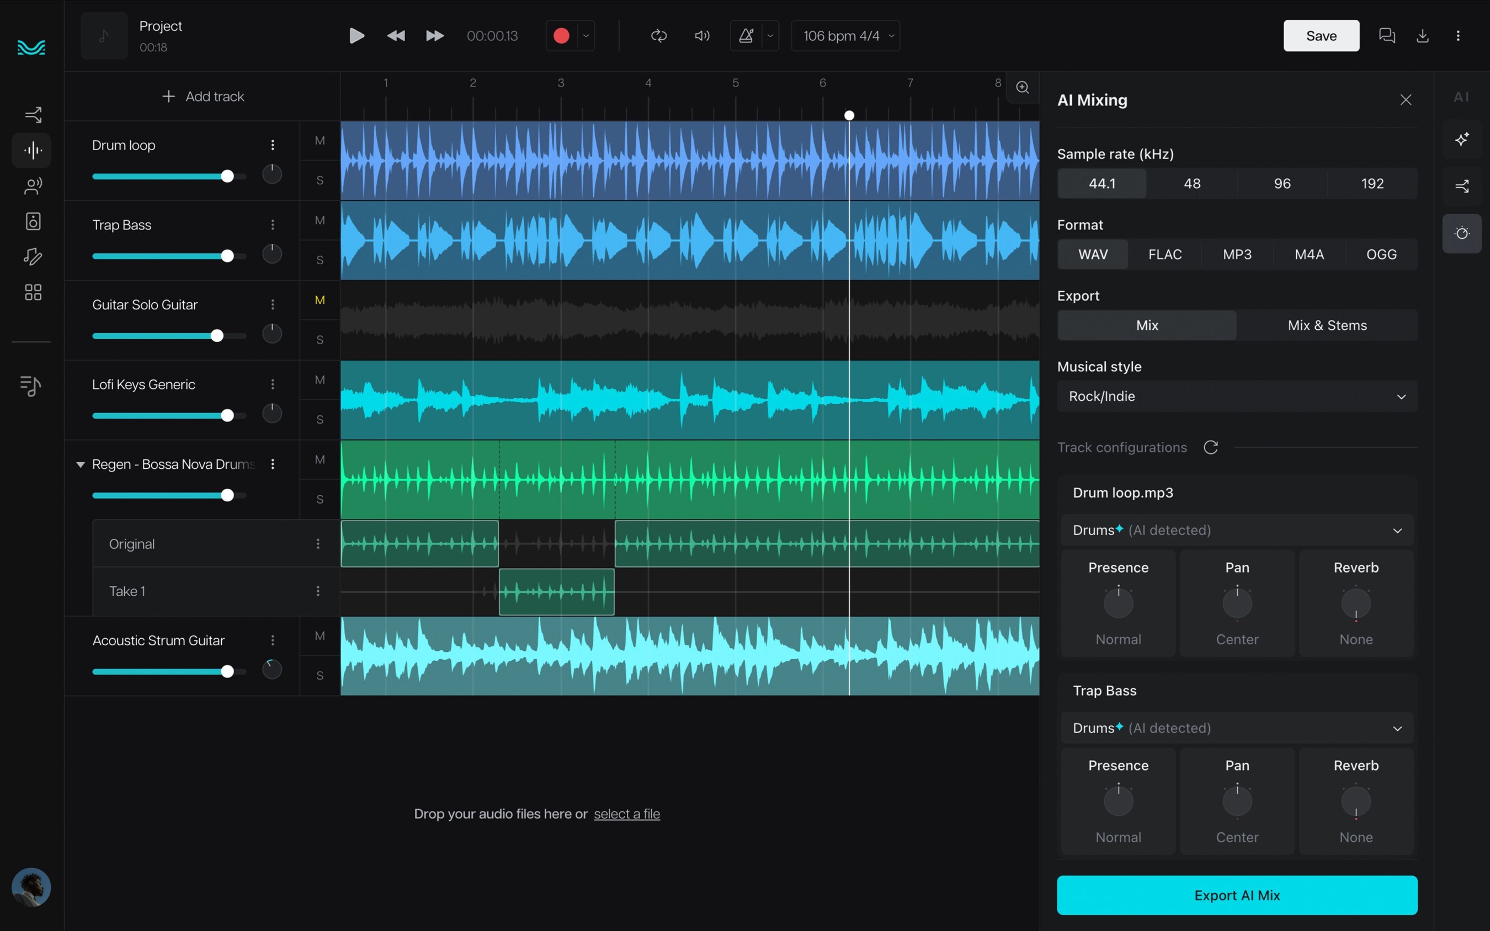Click the Export AI Mix button
1490x931 pixels.
click(1236, 895)
